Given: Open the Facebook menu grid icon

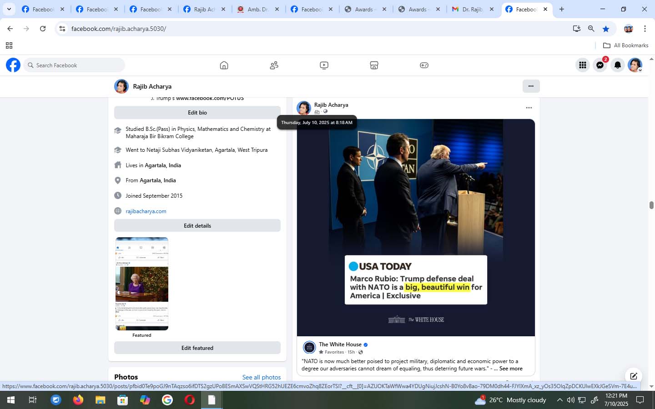Looking at the screenshot, I should pyautogui.click(x=582, y=65).
